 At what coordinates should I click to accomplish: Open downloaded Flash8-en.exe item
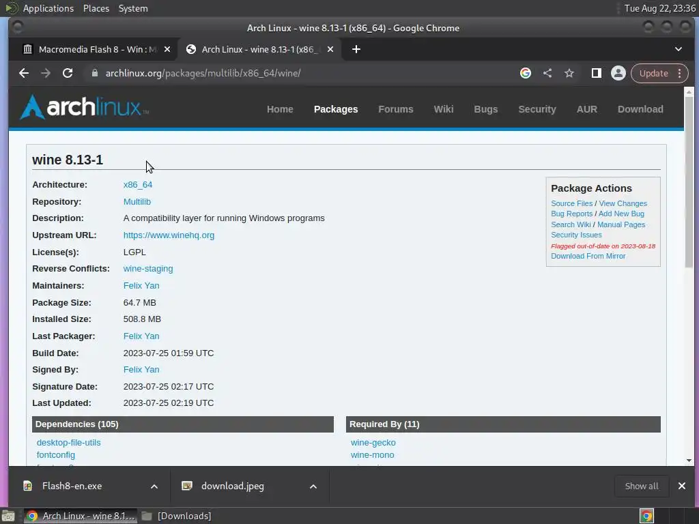coord(72,486)
